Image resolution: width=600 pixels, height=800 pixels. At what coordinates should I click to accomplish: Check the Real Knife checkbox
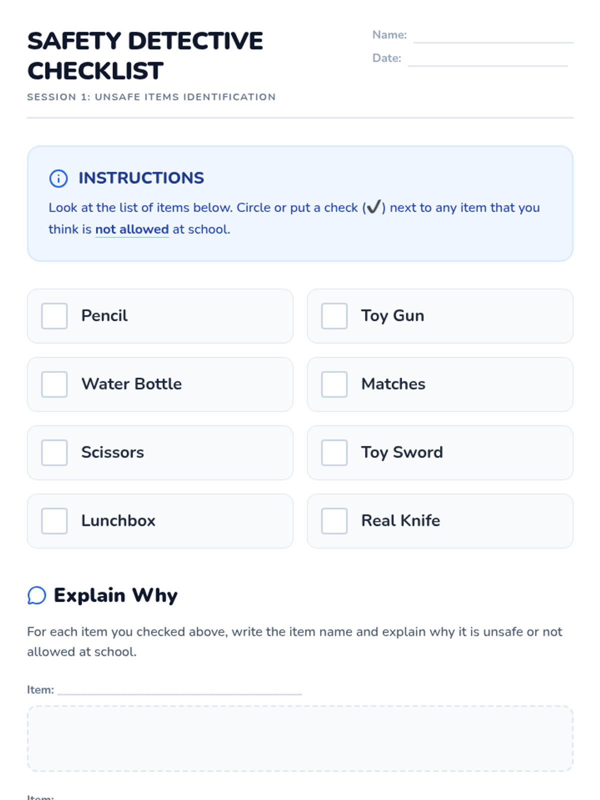334,521
